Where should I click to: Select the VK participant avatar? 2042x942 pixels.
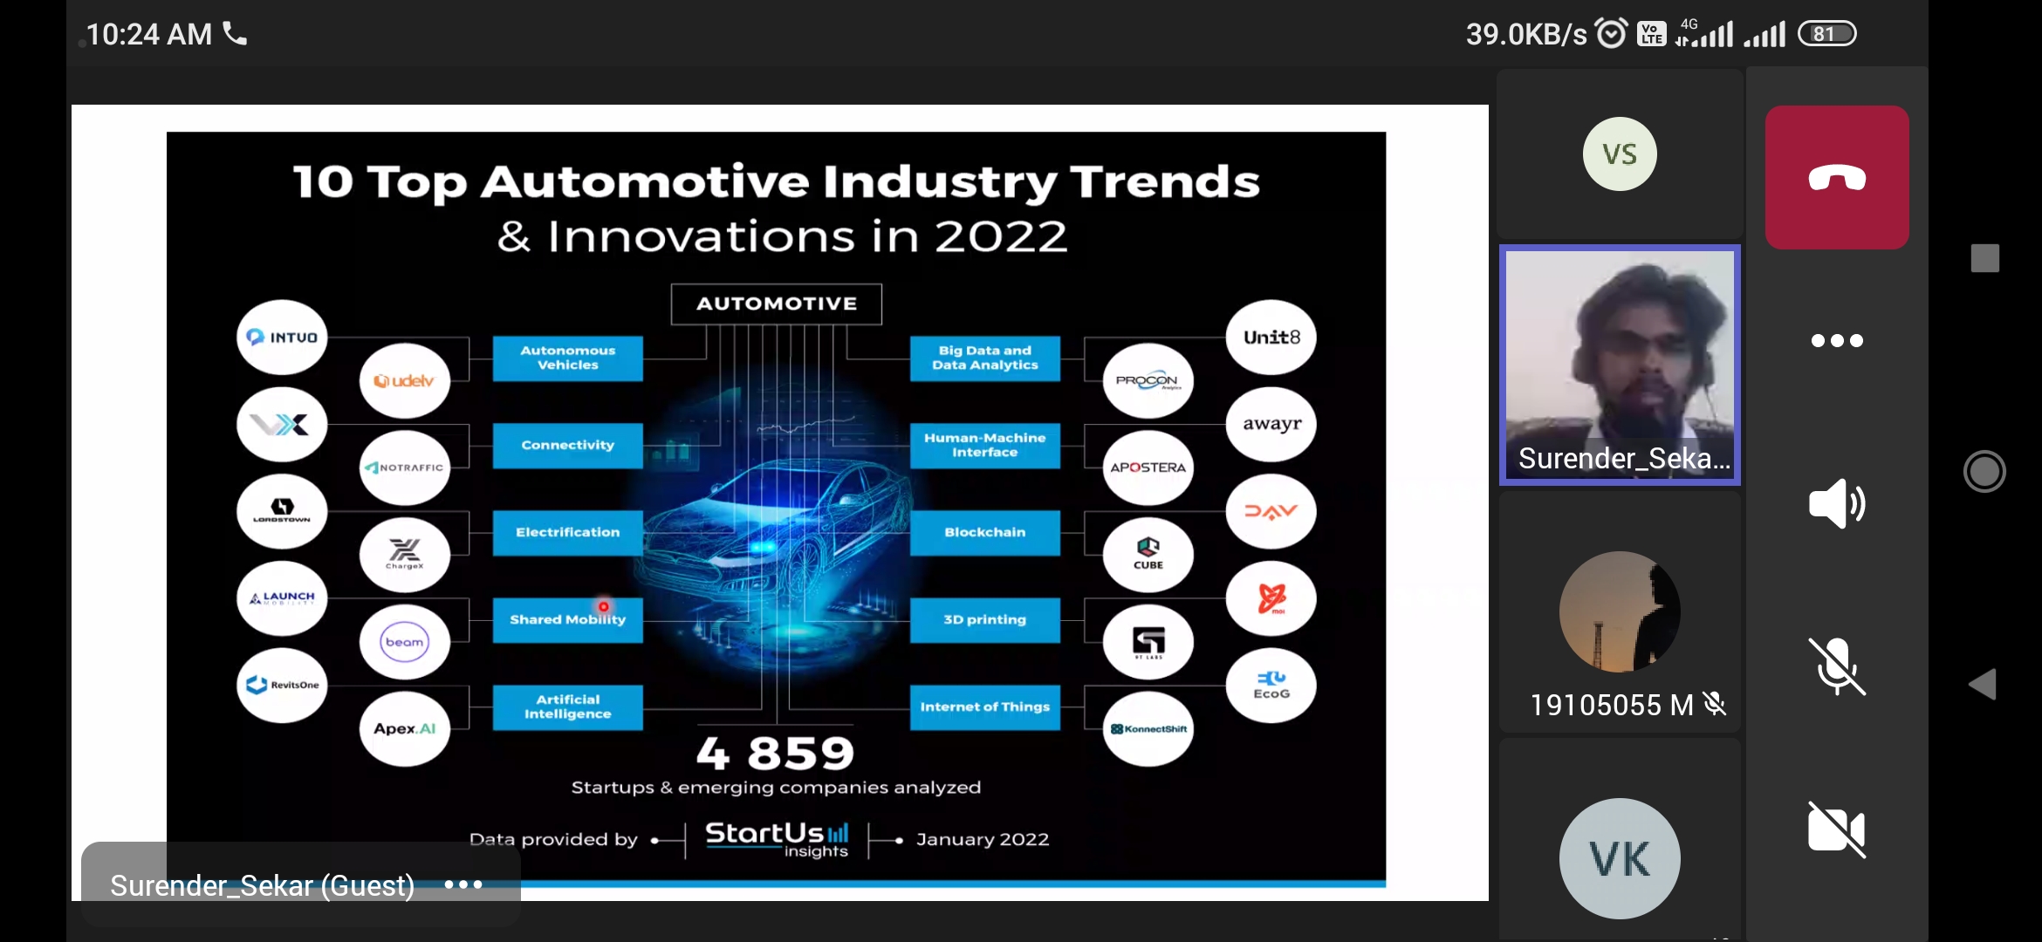1620,858
